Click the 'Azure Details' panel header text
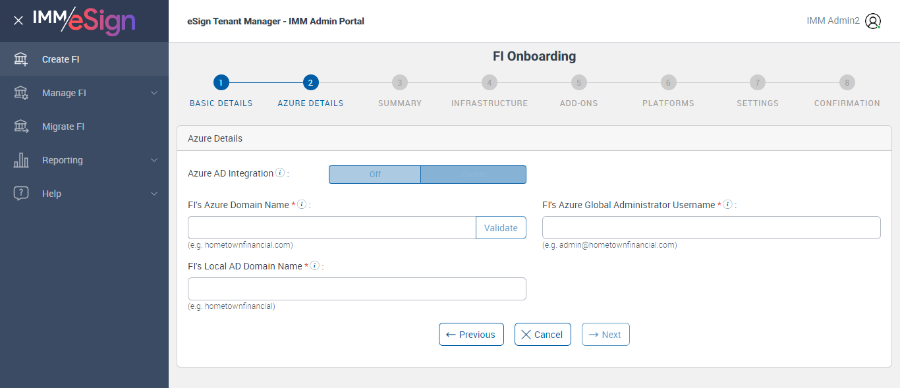The width and height of the screenshot is (900, 388). click(x=215, y=138)
